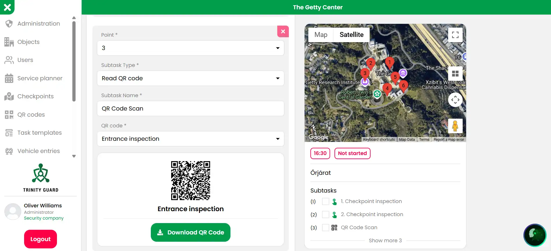
Task: Toggle fullscreen view on the map
Action: point(455,35)
